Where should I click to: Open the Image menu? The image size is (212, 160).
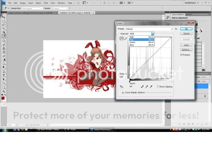(x=23, y=3)
